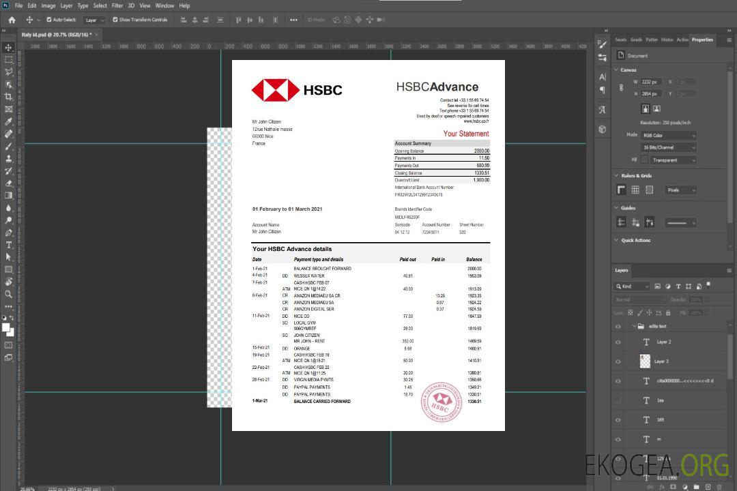737x491 pixels.
Task: Collapse the Rulers & Grids section
Action: [617, 175]
